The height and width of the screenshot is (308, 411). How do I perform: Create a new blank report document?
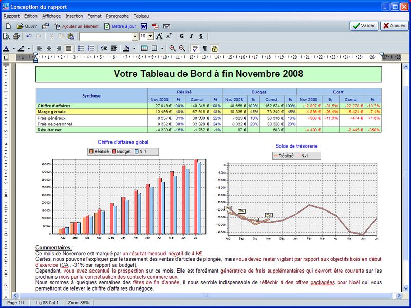(8, 26)
